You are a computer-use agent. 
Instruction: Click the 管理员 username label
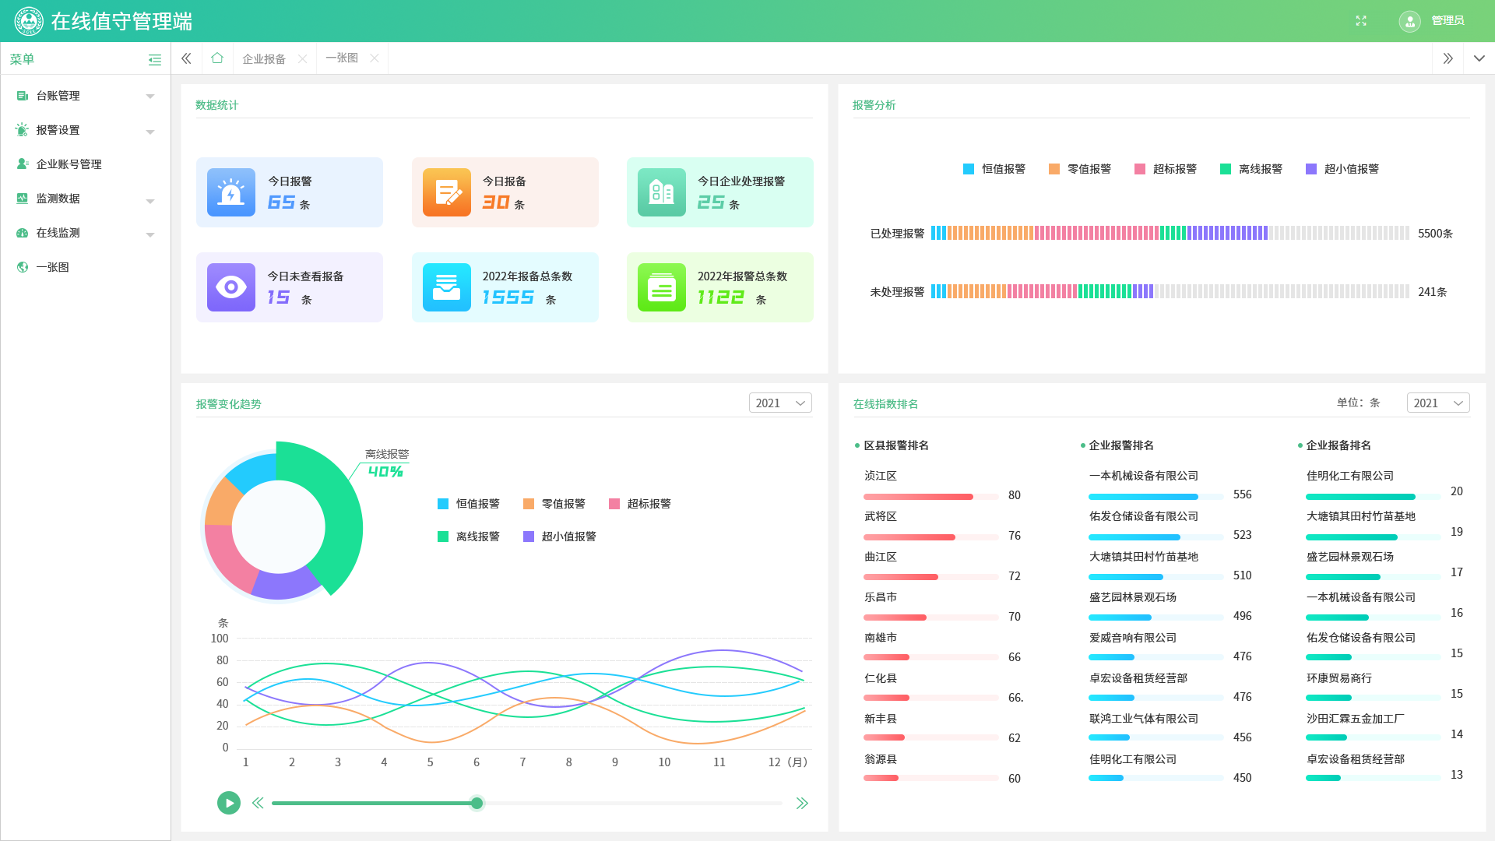pyautogui.click(x=1448, y=21)
